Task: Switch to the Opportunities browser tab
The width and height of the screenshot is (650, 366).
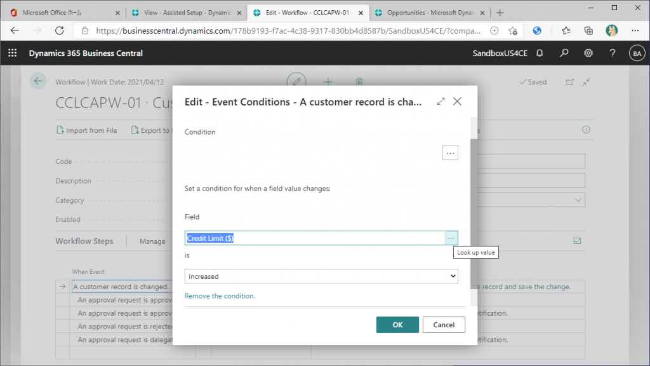Action: click(x=430, y=13)
